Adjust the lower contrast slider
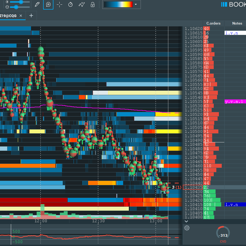 tap(16, 7)
